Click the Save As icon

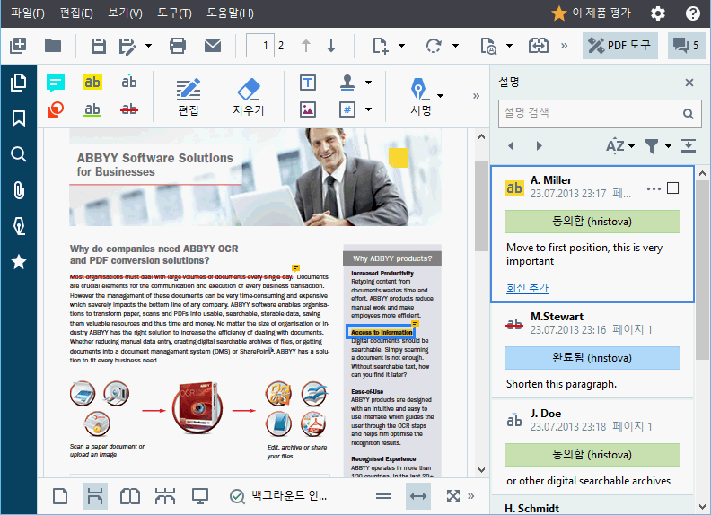click(x=127, y=46)
